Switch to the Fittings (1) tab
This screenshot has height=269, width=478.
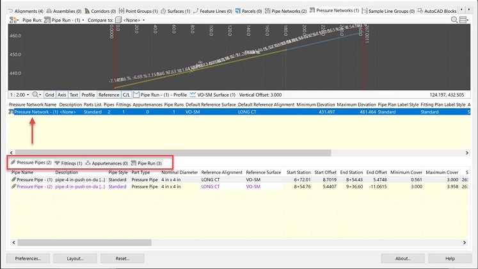68,163
